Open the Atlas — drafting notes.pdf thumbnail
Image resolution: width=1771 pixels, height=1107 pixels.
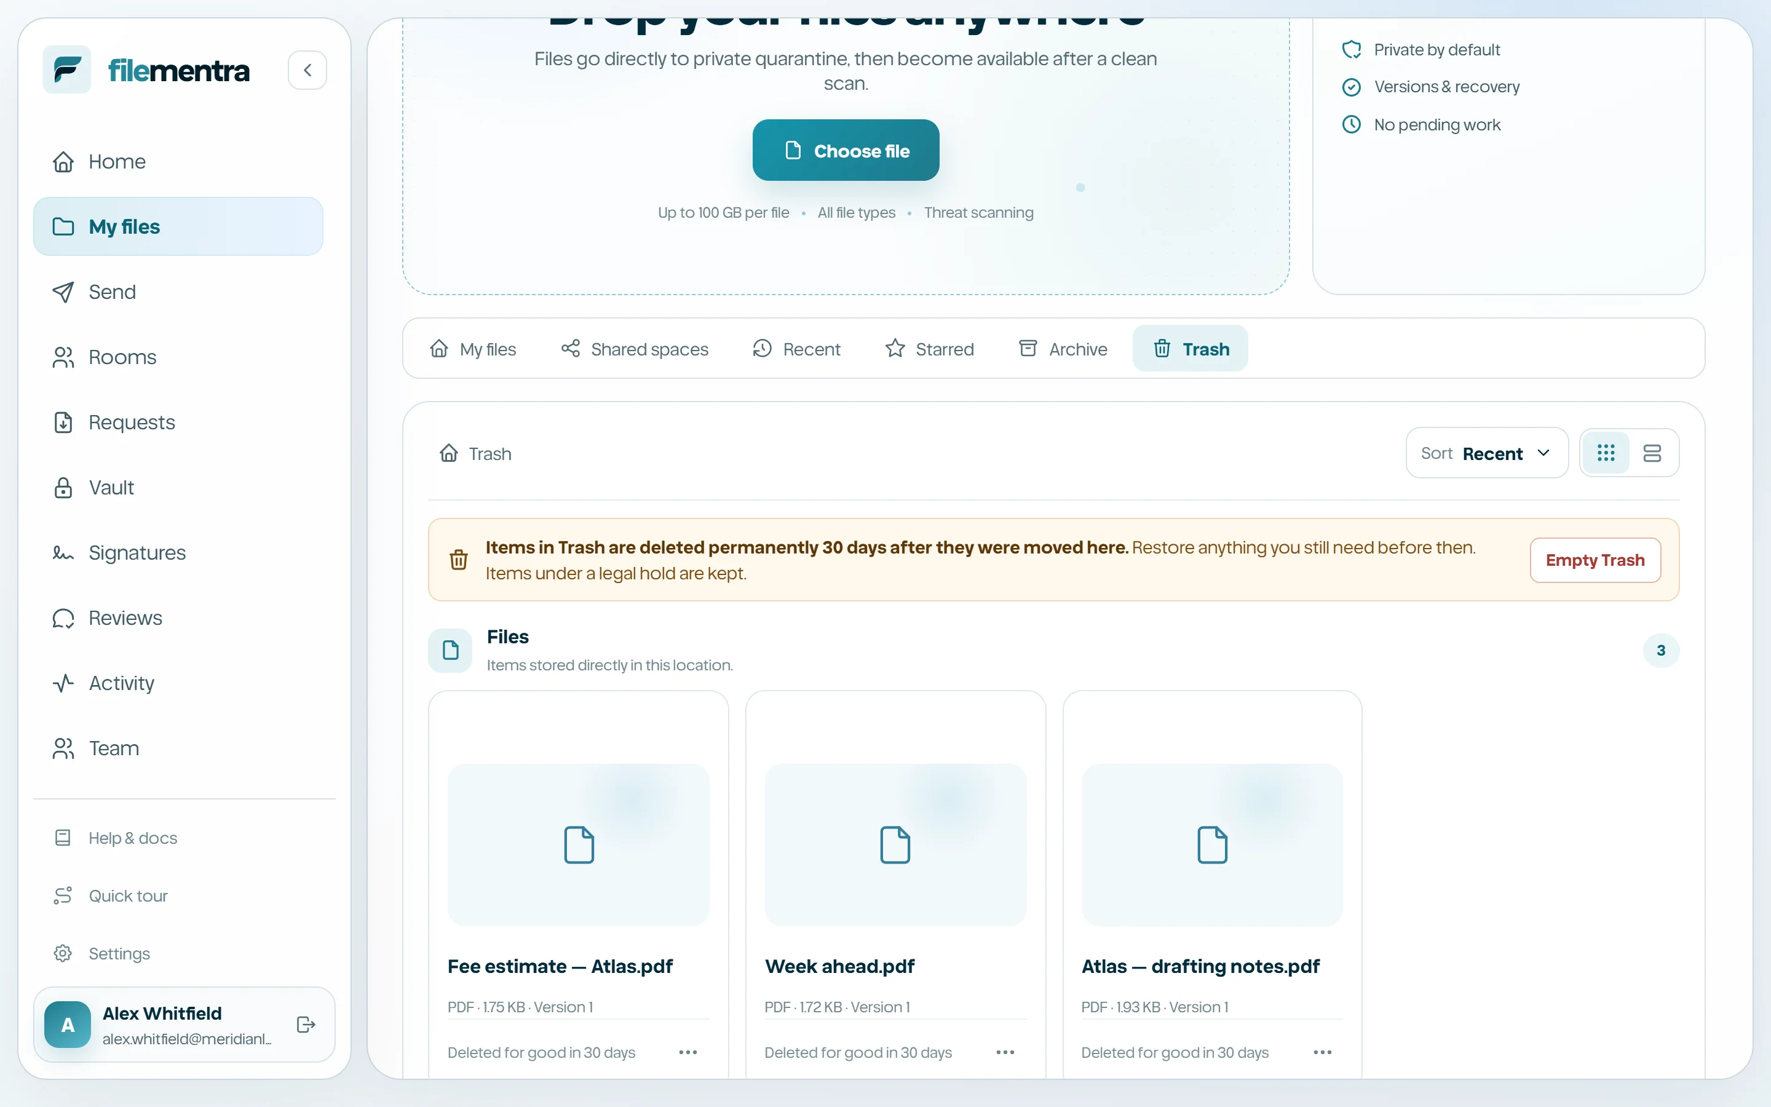click(x=1212, y=845)
